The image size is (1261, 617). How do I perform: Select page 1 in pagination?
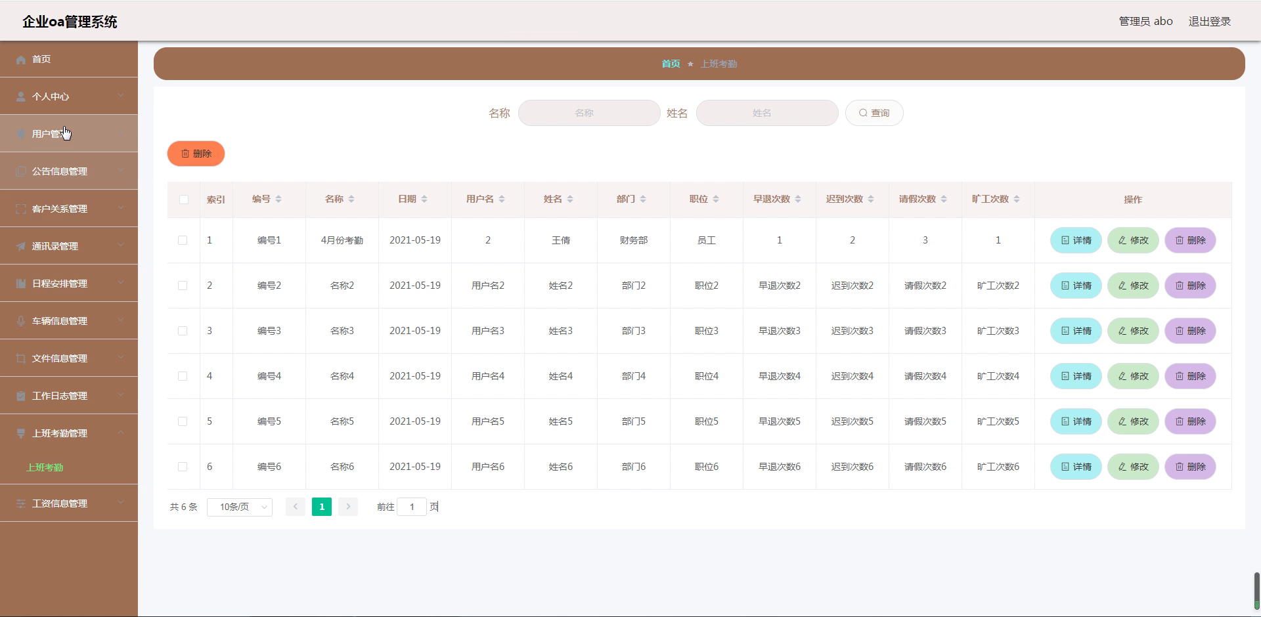click(x=322, y=507)
